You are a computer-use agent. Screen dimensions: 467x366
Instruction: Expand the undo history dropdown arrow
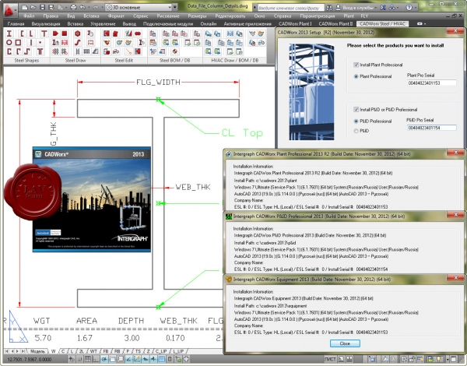(89, 7)
